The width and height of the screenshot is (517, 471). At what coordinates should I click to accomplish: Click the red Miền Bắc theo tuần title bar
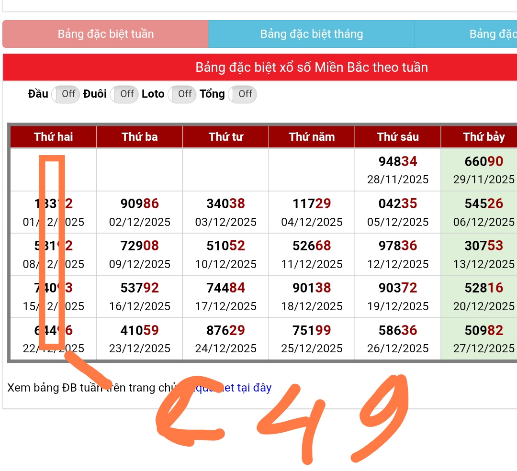point(311,67)
